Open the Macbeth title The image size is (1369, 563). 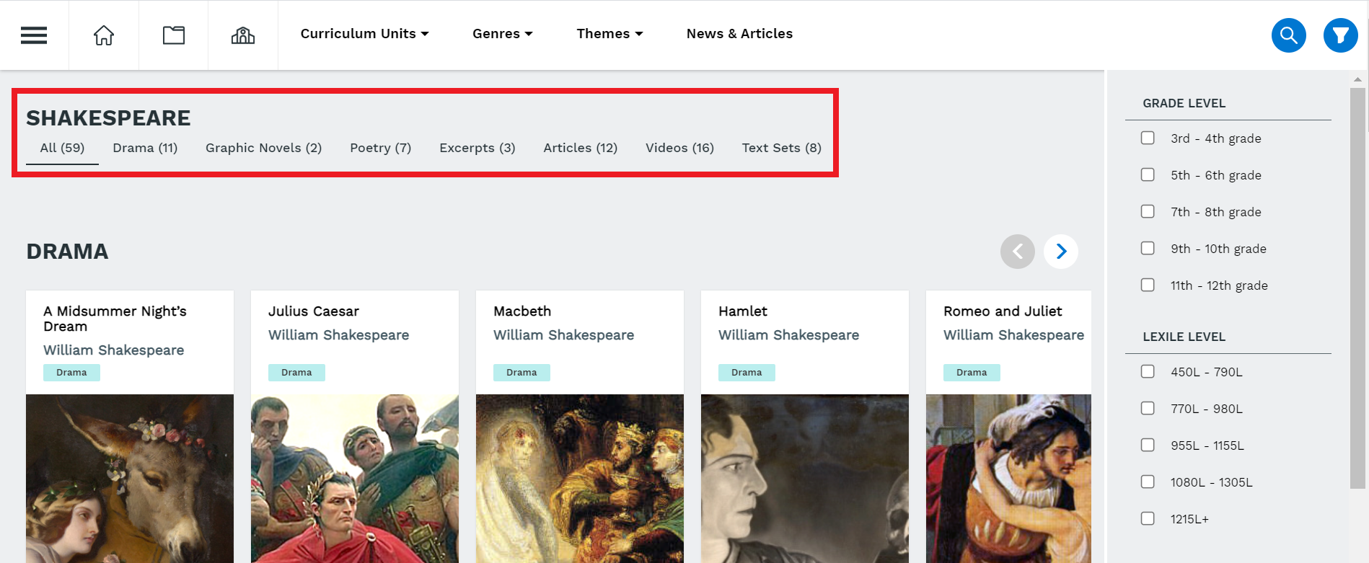(x=522, y=311)
